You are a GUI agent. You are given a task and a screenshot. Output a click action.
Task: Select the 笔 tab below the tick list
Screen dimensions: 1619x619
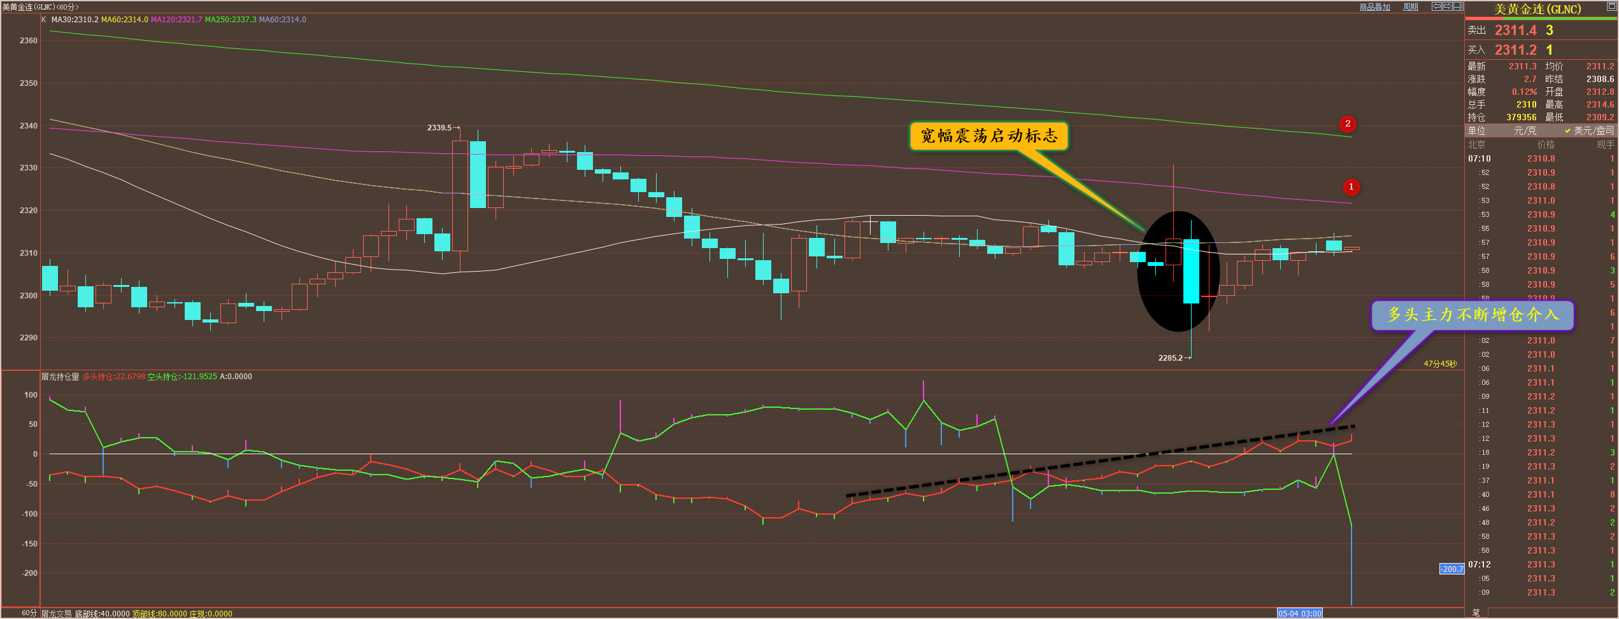[1476, 613]
